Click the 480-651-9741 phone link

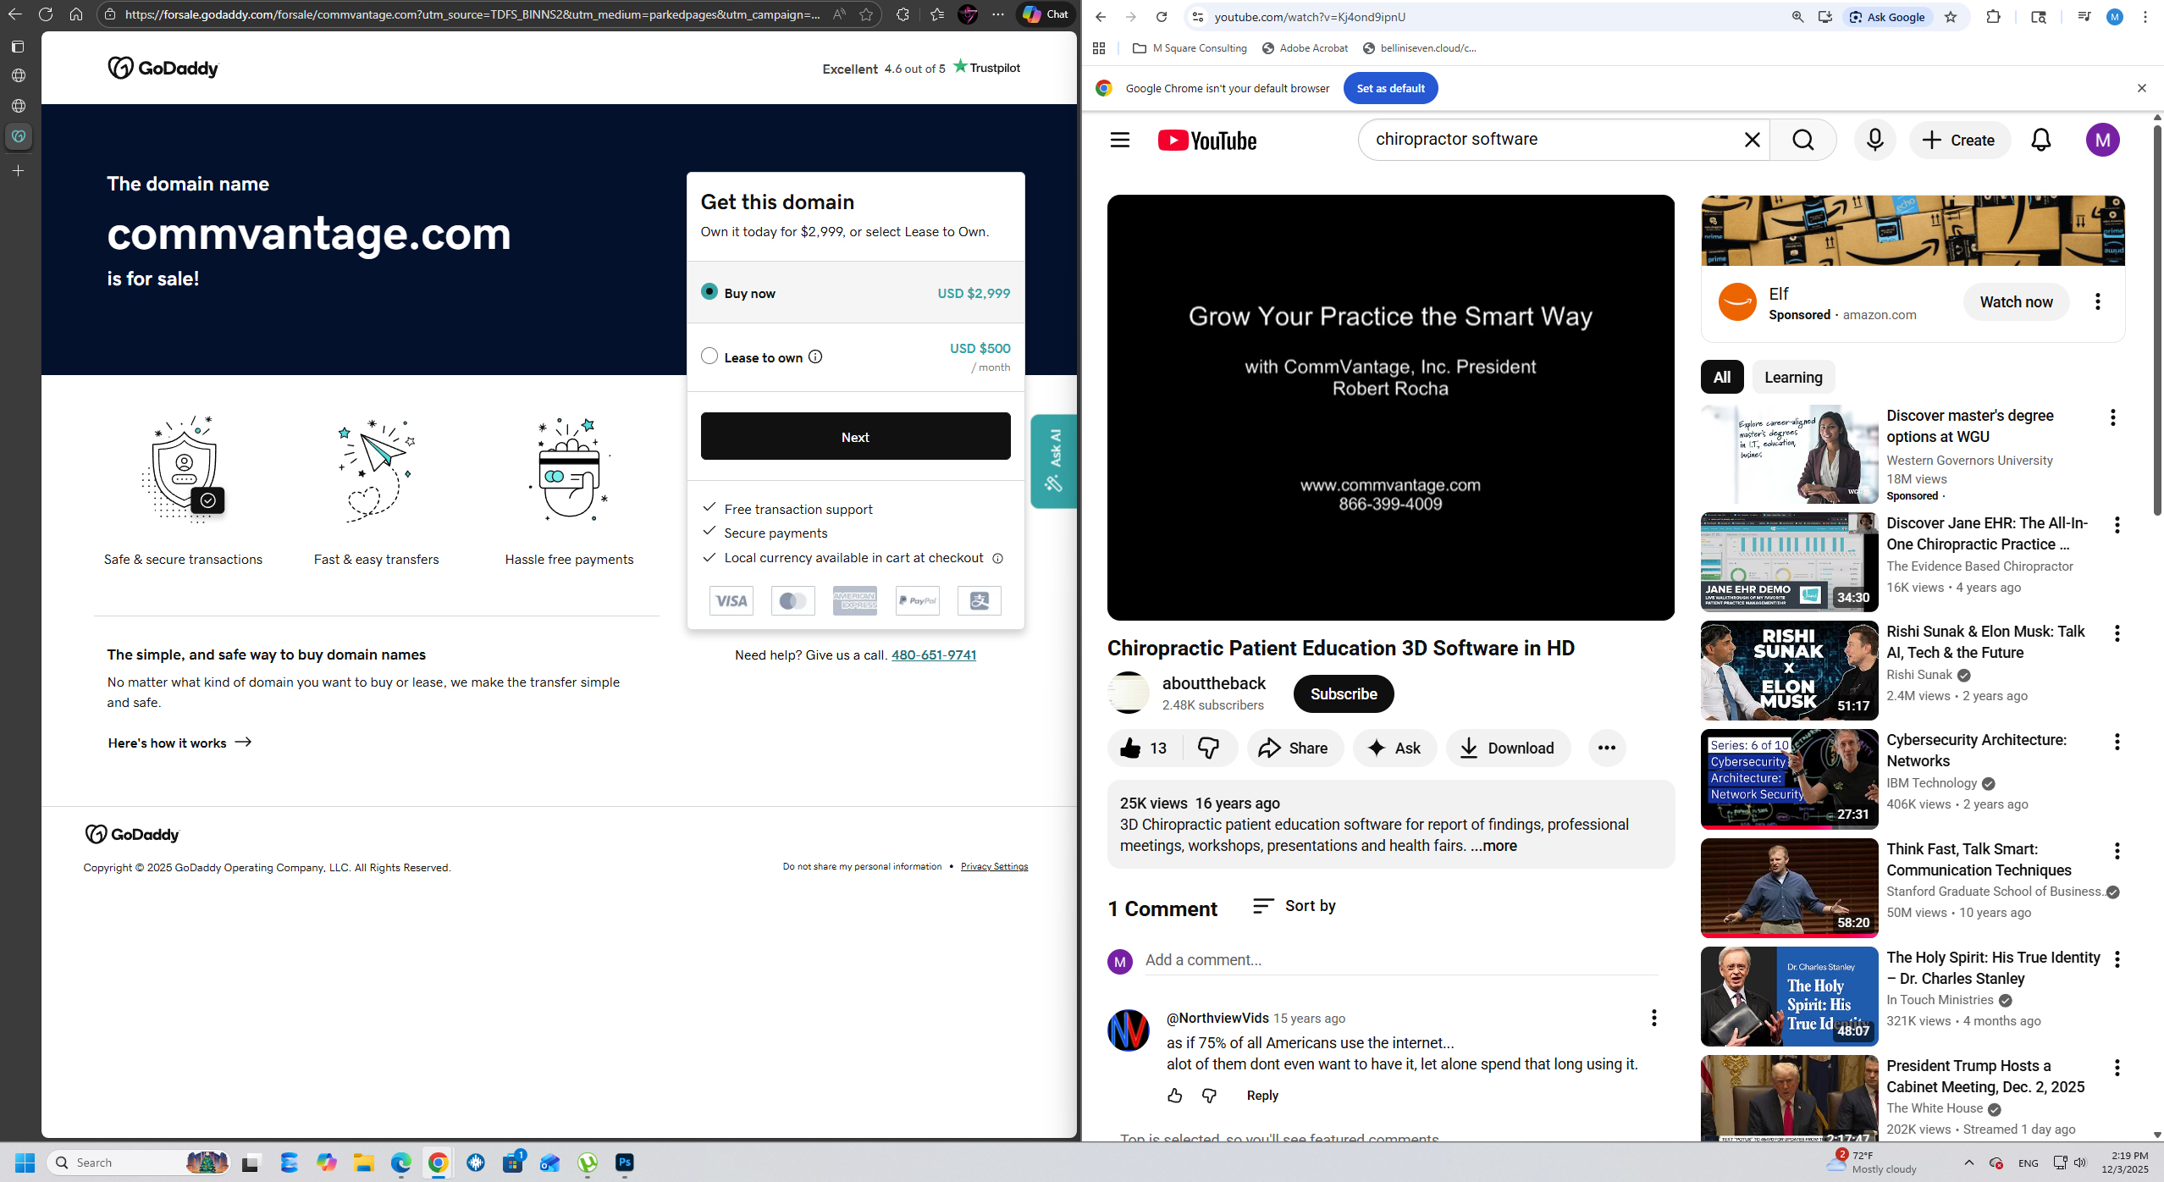tap(933, 655)
